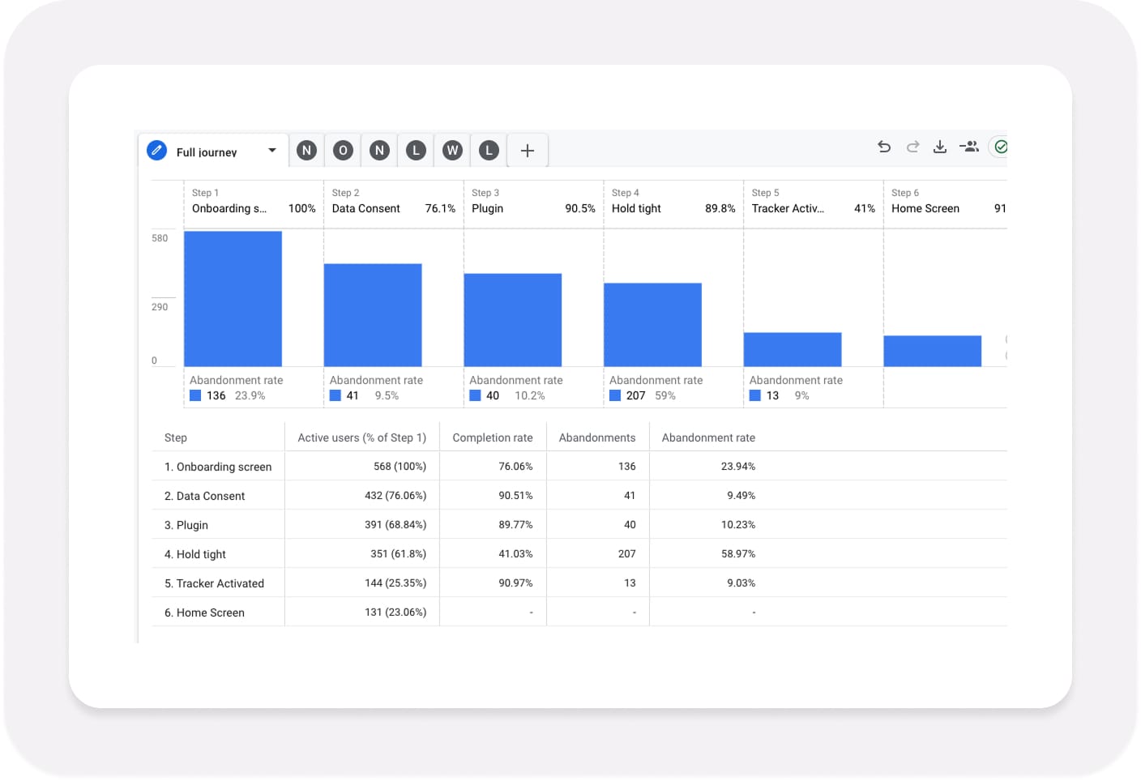Screen dimensions: 1141x781
Task: Open the share exploration icon
Action: 969,147
